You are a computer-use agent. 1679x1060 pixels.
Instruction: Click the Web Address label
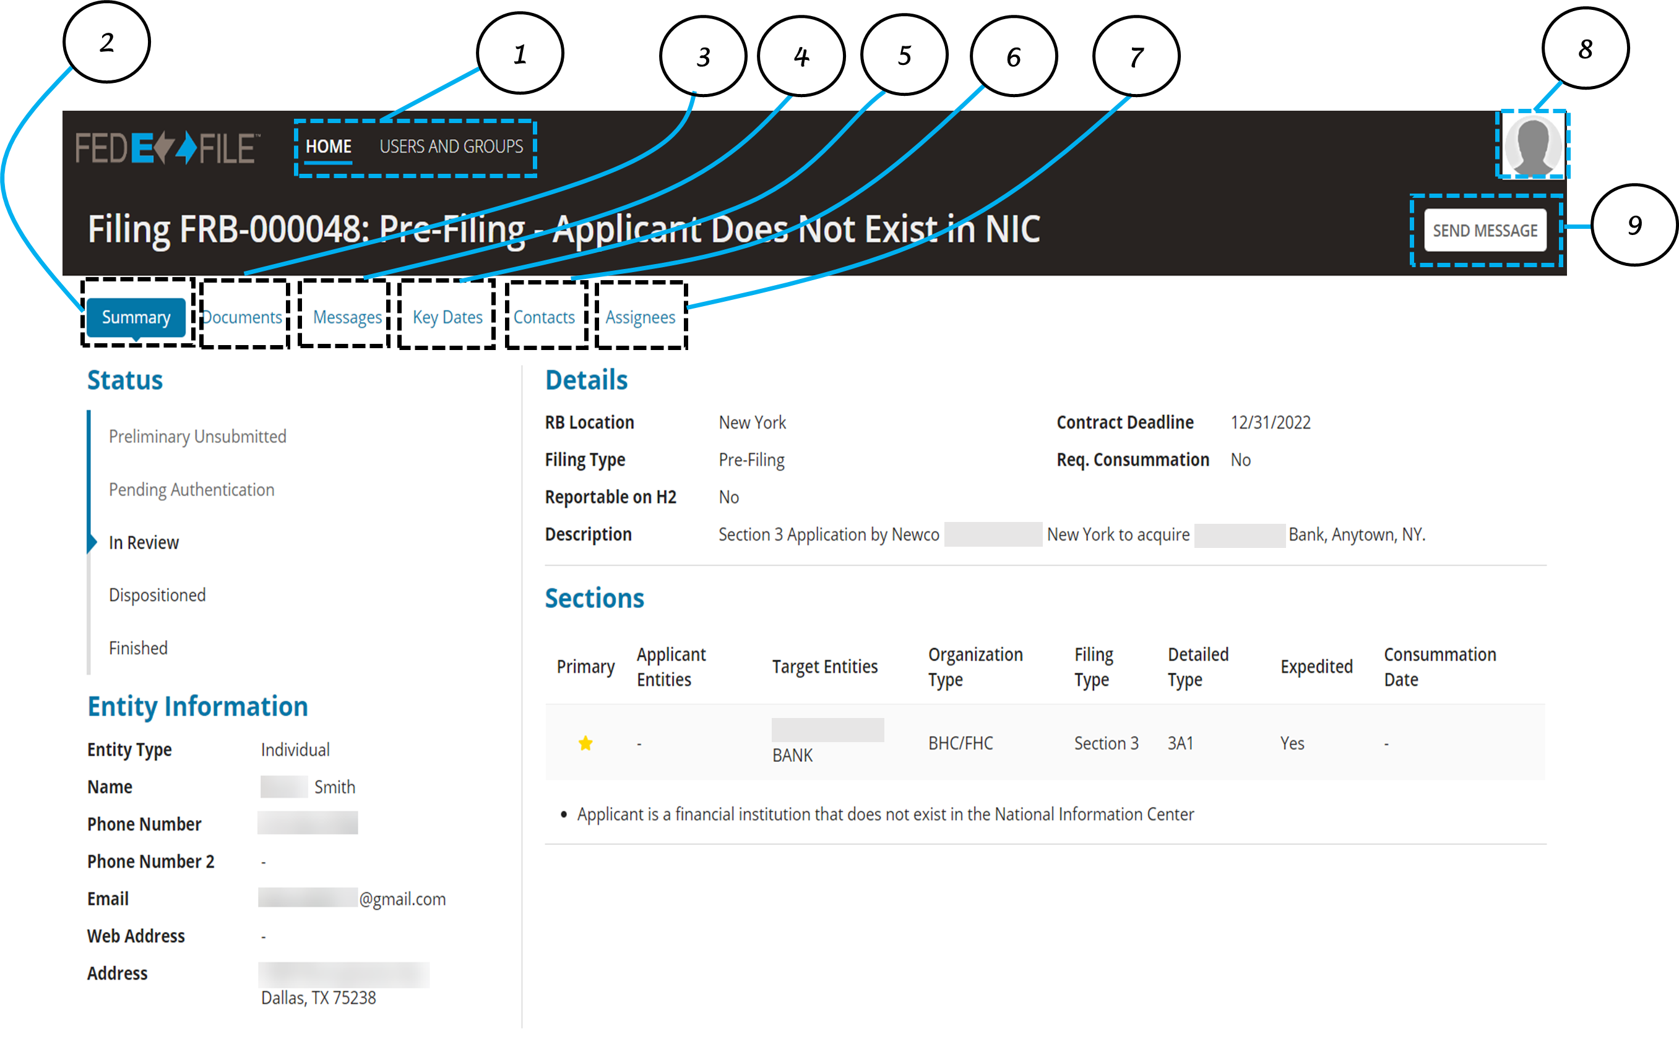(x=136, y=936)
